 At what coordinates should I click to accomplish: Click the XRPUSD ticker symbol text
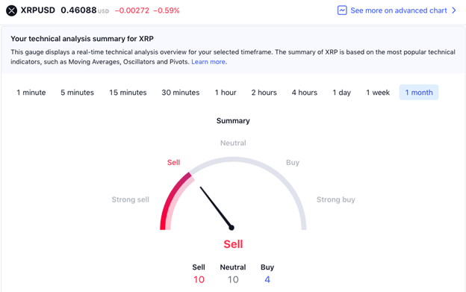pyautogui.click(x=38, y=10)
